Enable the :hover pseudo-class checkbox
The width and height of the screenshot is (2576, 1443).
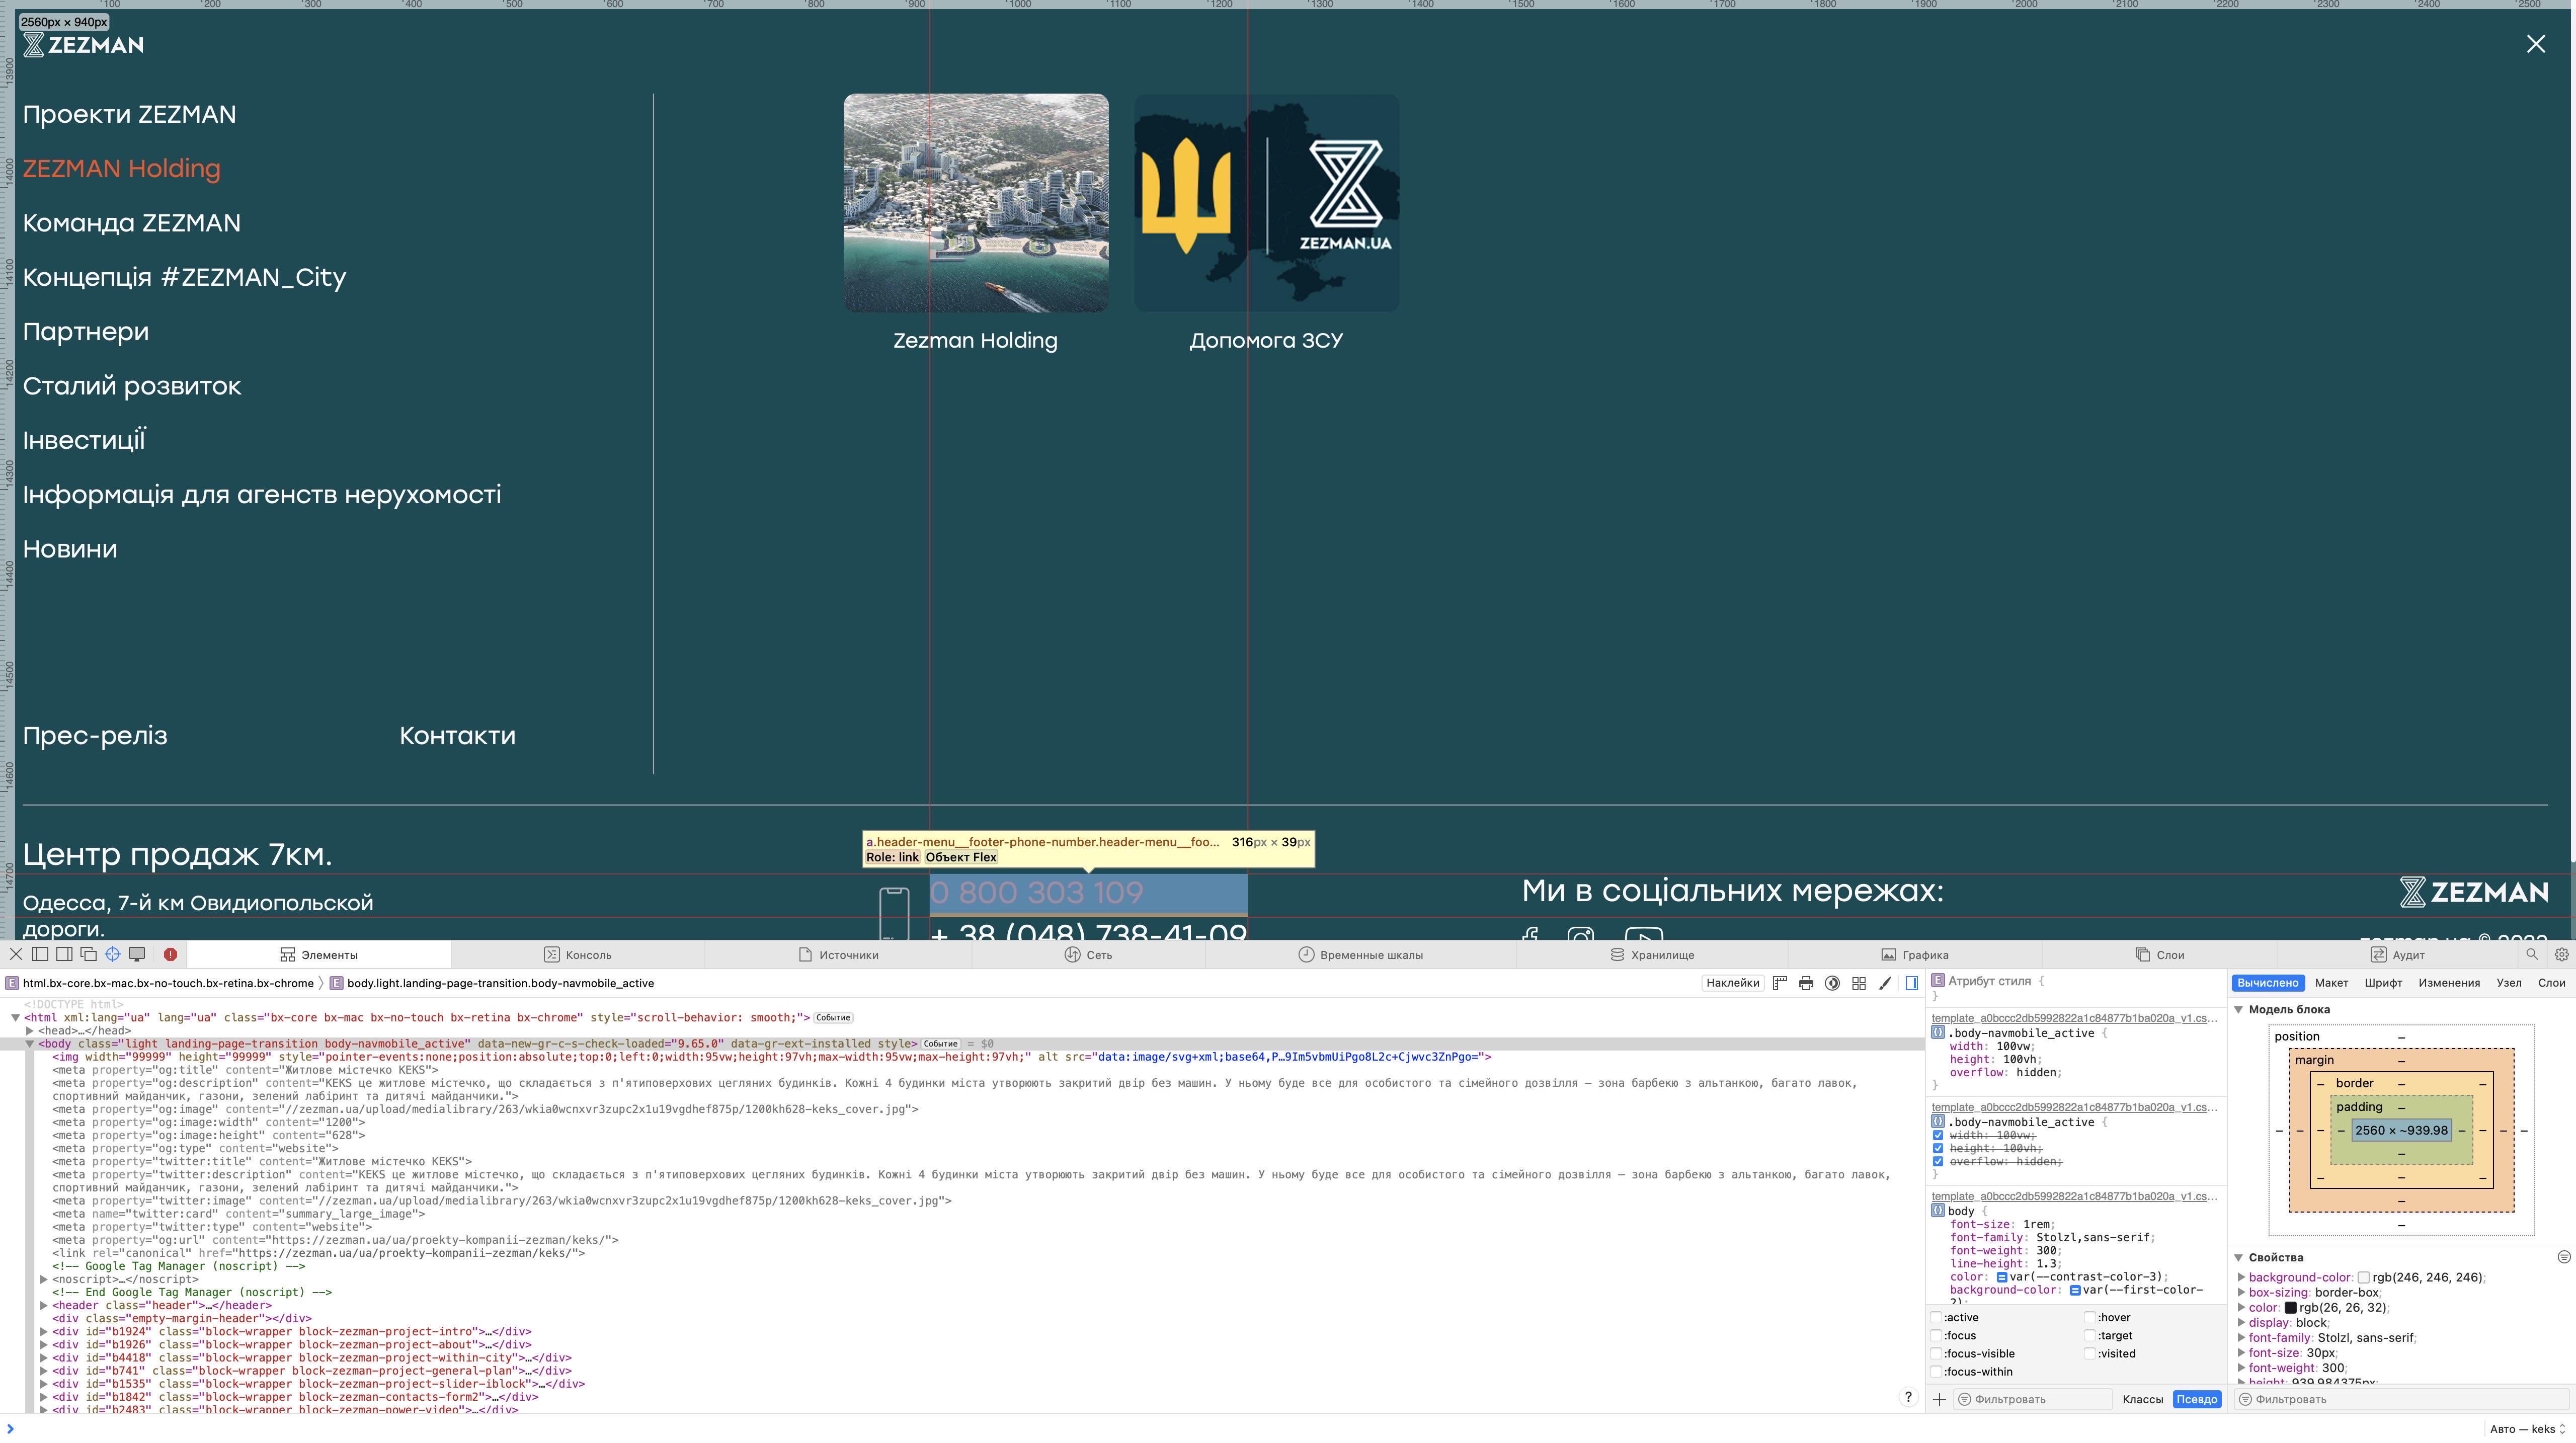[x=2090, y=1317]
